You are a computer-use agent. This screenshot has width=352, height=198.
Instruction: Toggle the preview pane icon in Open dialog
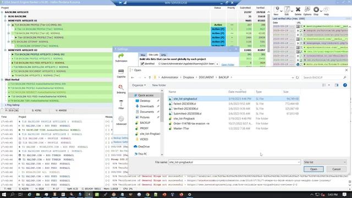point(337,85)
